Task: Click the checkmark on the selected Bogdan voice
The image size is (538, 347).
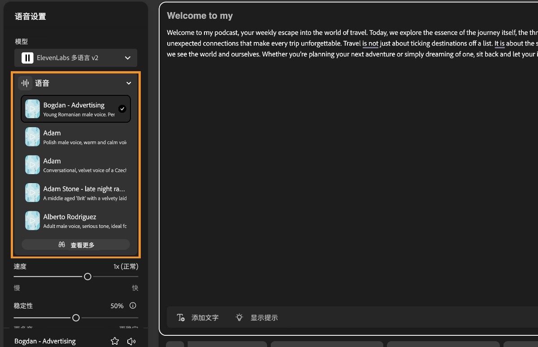Action: [122, 108]
